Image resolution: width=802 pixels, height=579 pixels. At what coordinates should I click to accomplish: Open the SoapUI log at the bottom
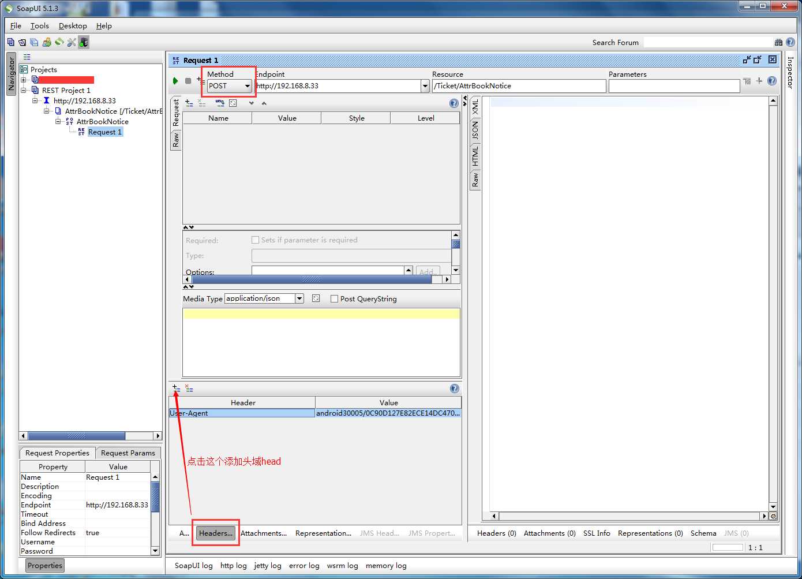coord(194,565)
